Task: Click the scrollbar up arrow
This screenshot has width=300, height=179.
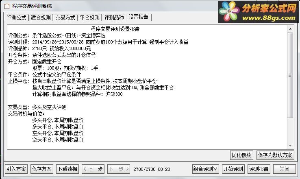Action: coord(290,29)
